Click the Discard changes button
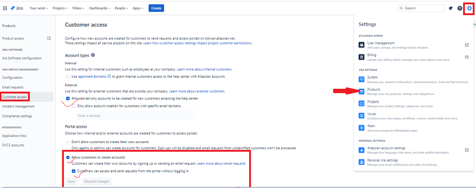Image resolution: width=476 pixels, height=188 pixels. [x=97, y=182]
